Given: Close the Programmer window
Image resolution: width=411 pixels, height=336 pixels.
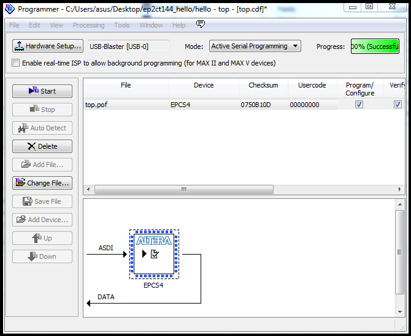Looking at the screenshot, I should tap(392, 7).
